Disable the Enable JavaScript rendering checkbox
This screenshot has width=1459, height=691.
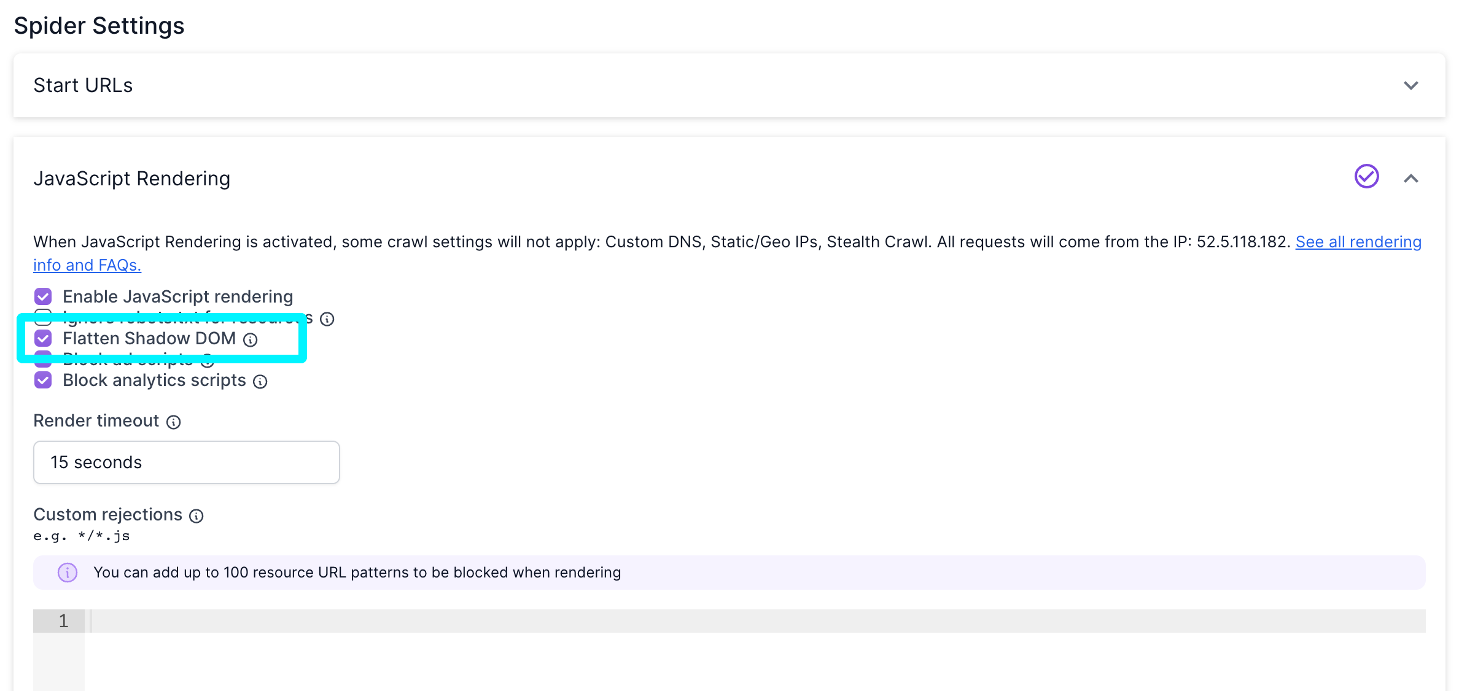[x=43, y=296]
